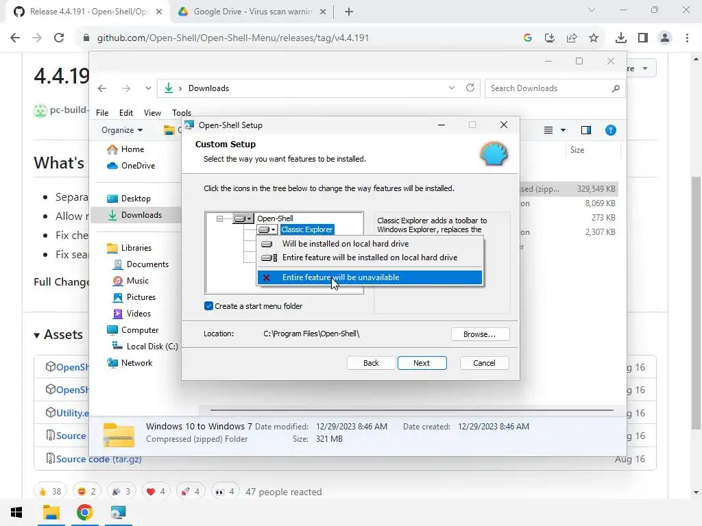Screen dimensions: 702x526
Task: Click Explorer forward navigation arrow
Action: (x=126, y=88)
